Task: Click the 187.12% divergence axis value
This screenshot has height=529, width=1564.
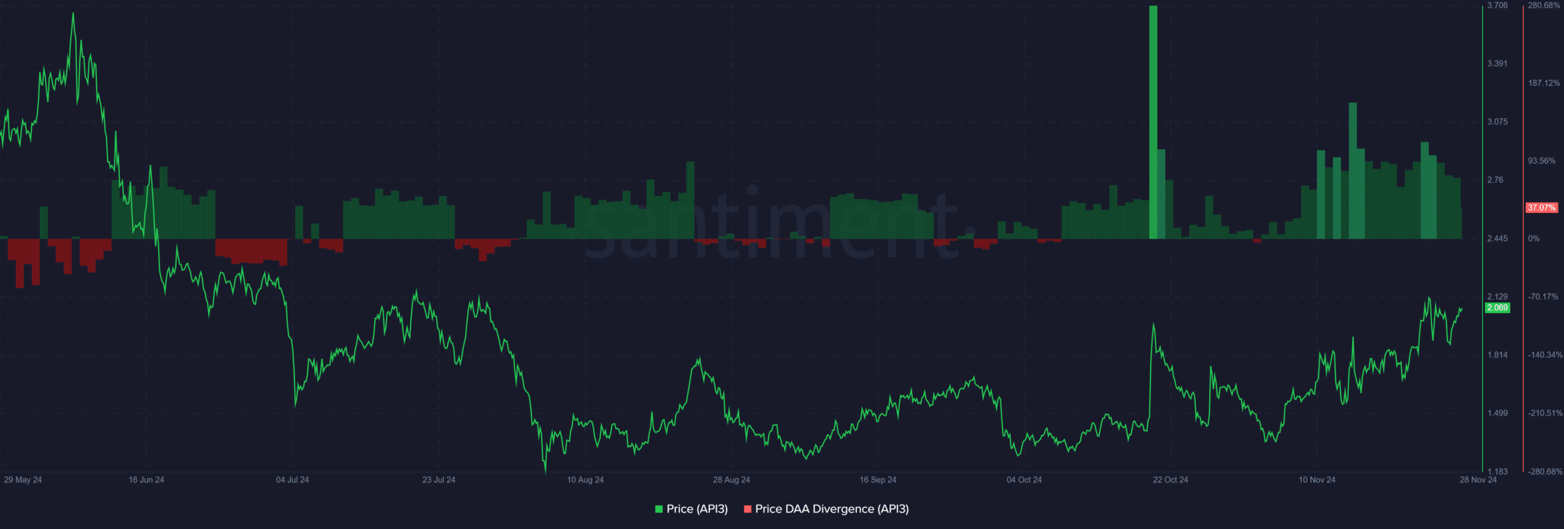Action: pyautogui.click(x=1544, y=83)
